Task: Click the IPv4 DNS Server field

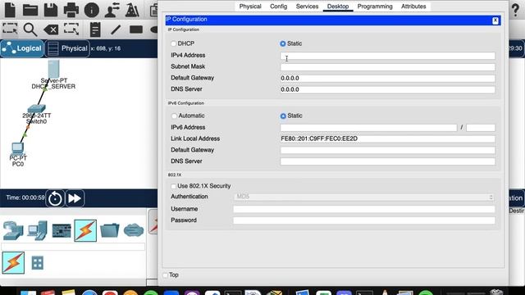Action: (x=387, y=89)
